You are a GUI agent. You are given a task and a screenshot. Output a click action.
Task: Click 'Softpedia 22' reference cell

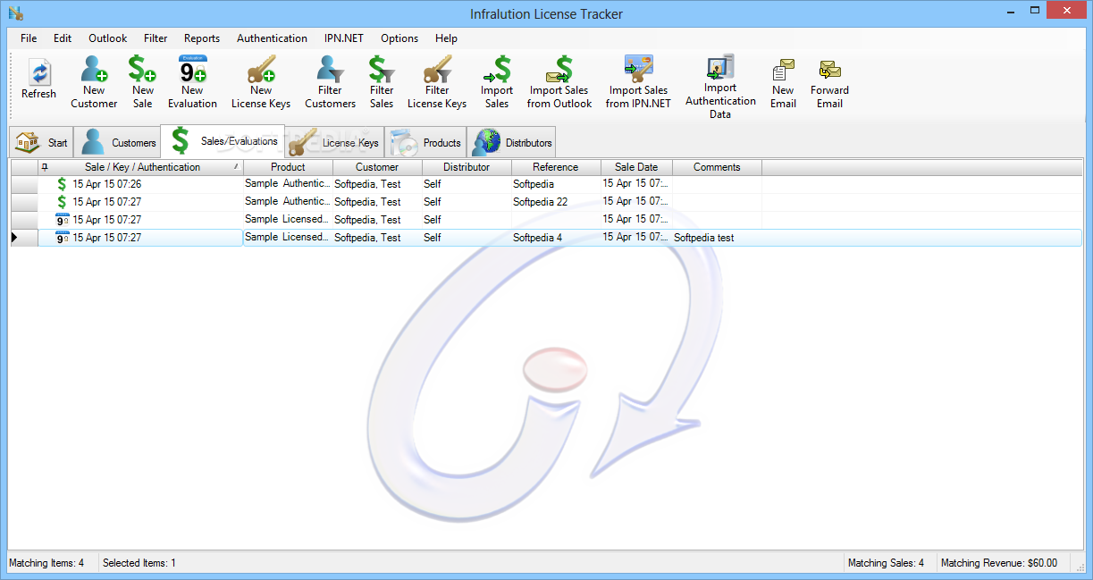coord(556,202)
